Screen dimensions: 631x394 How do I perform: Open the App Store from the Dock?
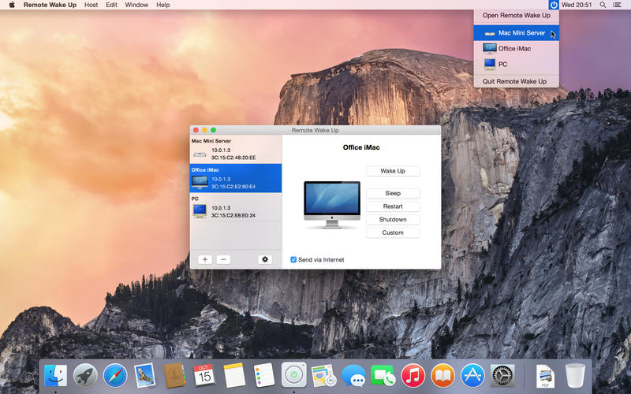(x=472, y=375)
